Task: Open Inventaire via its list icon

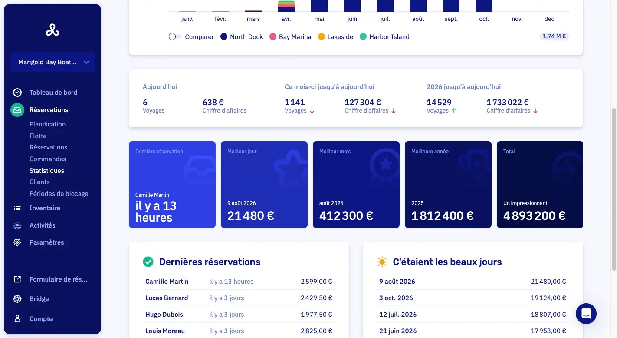Action: (x=17, y=208)
